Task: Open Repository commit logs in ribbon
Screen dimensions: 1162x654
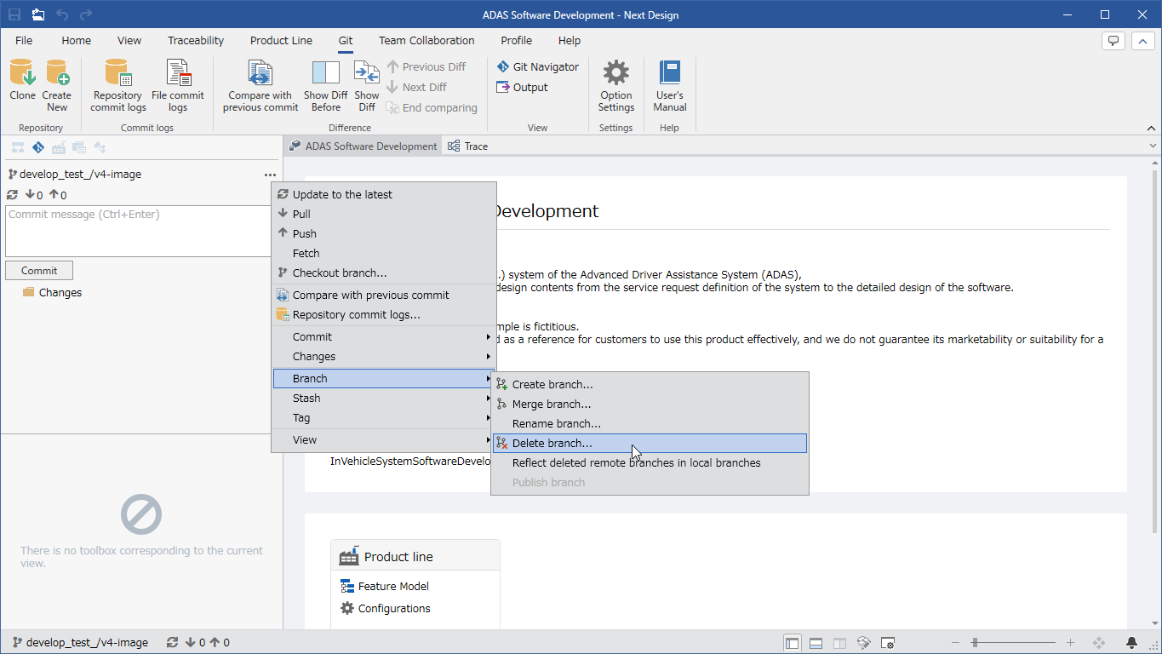Action: pos(118,85)
